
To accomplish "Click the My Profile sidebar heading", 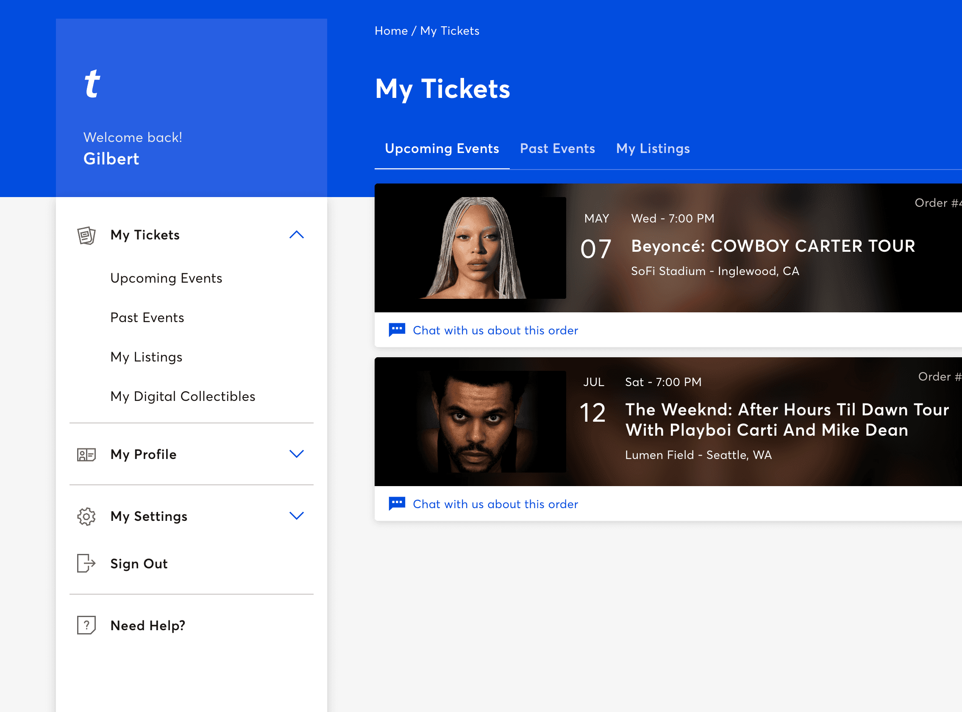I will coord(144,454).
